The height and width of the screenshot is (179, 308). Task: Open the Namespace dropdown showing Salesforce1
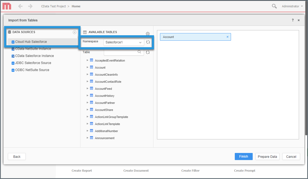(x=124, y=42)
